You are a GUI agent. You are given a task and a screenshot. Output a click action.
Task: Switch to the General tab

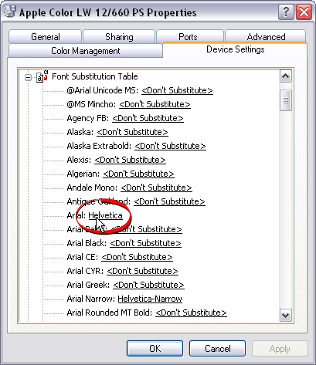[46, 37]
